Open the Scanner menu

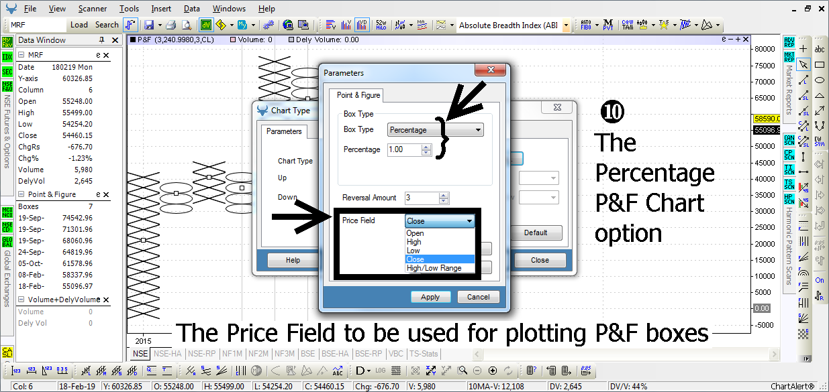click(93, 9)
